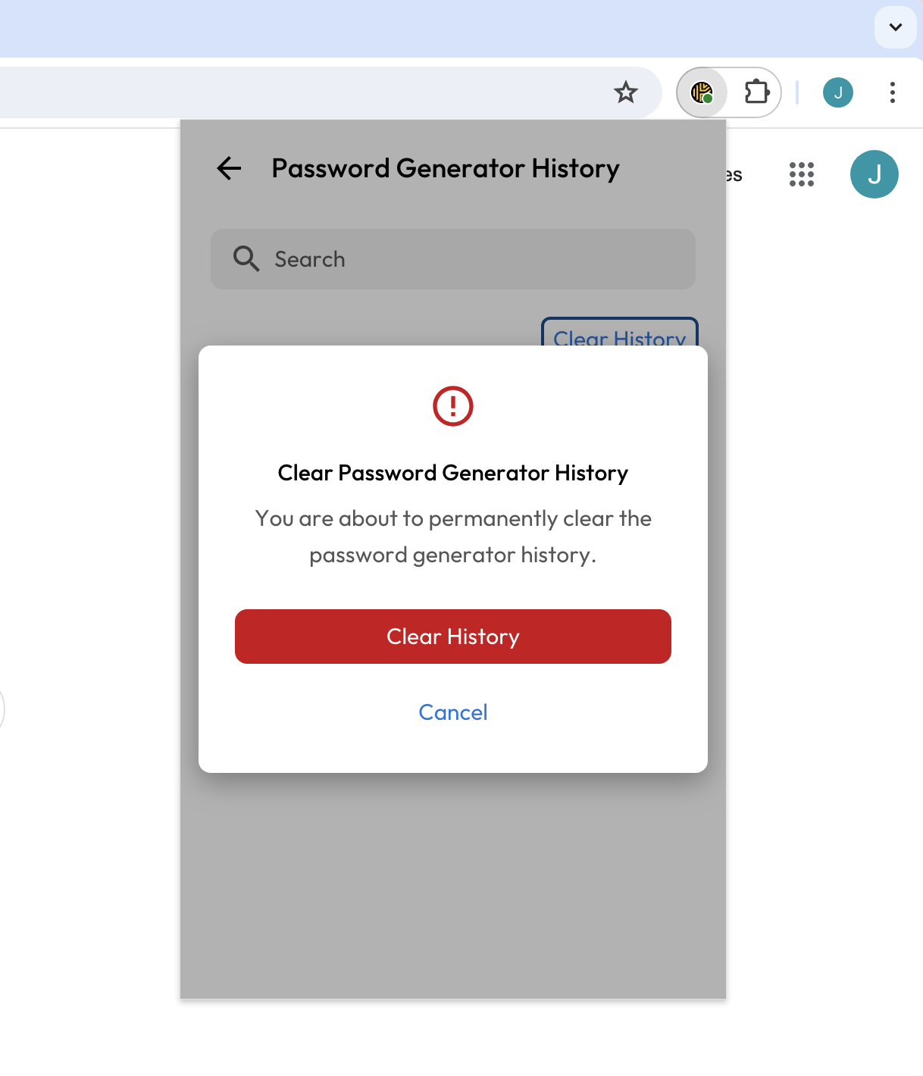
Task: Click the permanently clear warning message text
Action: (x=453, y=536)
